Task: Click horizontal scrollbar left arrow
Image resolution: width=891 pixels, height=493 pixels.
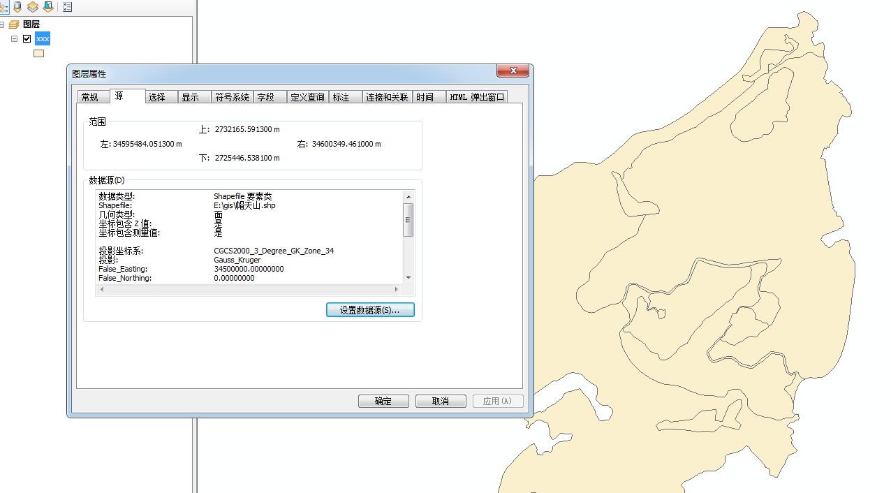Action: click(103, 288)
